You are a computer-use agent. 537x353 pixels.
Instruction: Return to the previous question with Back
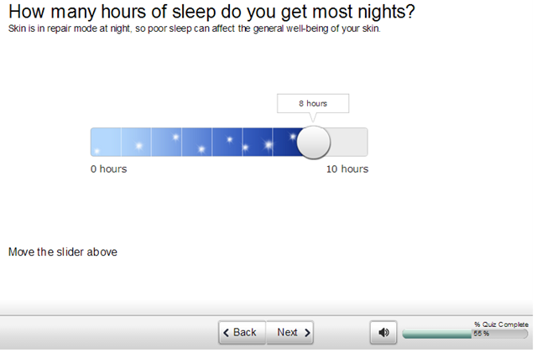(242, 333)
